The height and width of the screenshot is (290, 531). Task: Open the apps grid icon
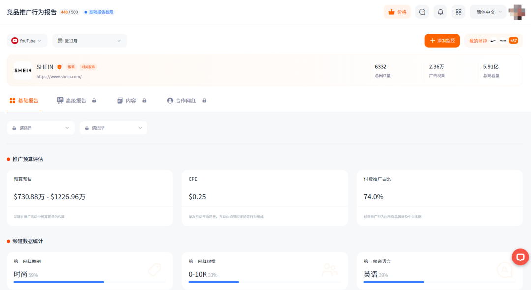click(458, 12)
